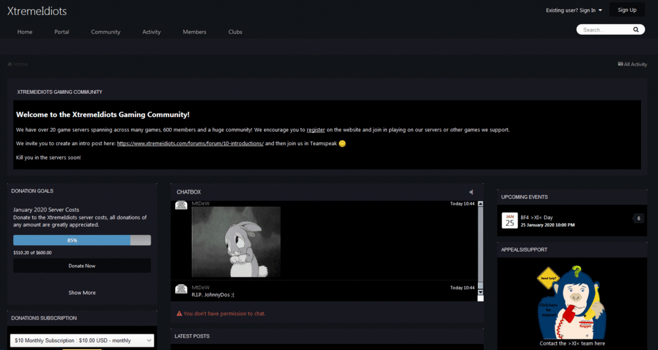This screenshot has height=350, width=658.
Task: Click the search magnifier icon
Action: coord(636,30)
